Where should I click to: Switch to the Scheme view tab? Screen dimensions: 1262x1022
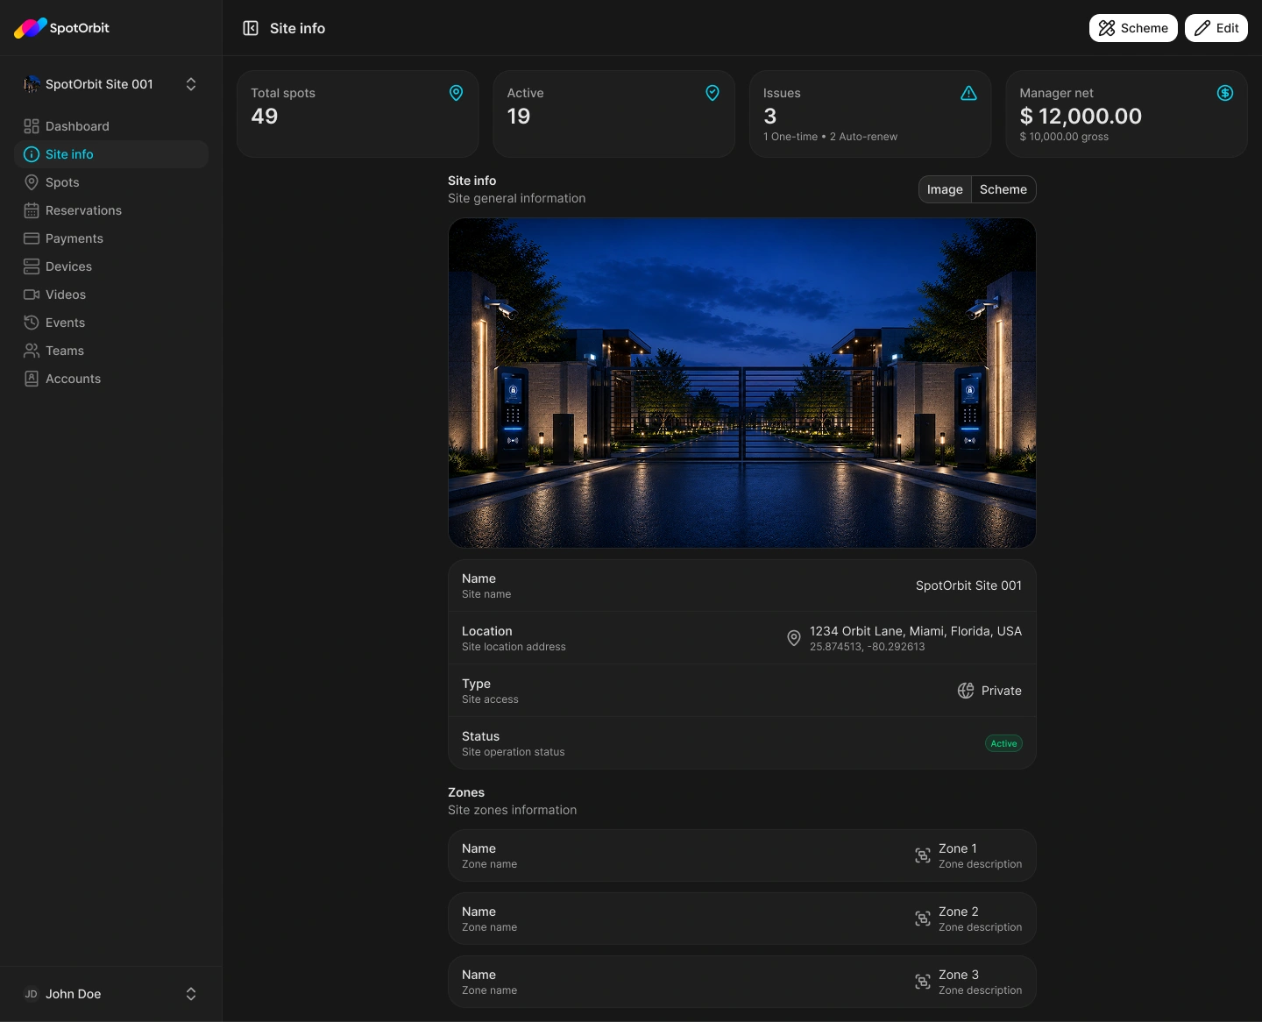click(1003, 189)
